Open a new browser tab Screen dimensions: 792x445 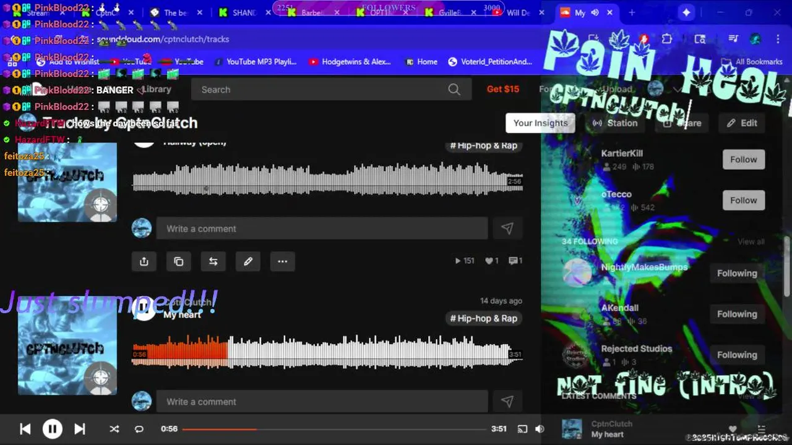pos(632,12)
